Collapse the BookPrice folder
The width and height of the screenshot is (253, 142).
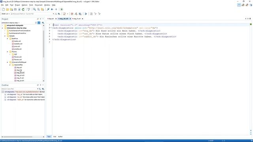coord(8,39)
